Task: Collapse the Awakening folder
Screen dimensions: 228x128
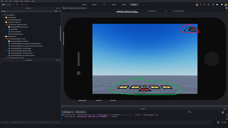Action: [x=4, y=17]
